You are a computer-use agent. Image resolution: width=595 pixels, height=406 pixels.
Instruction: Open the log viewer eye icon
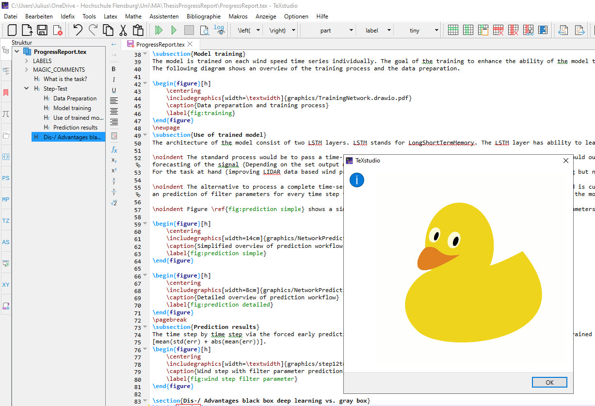tap(220, 30)
